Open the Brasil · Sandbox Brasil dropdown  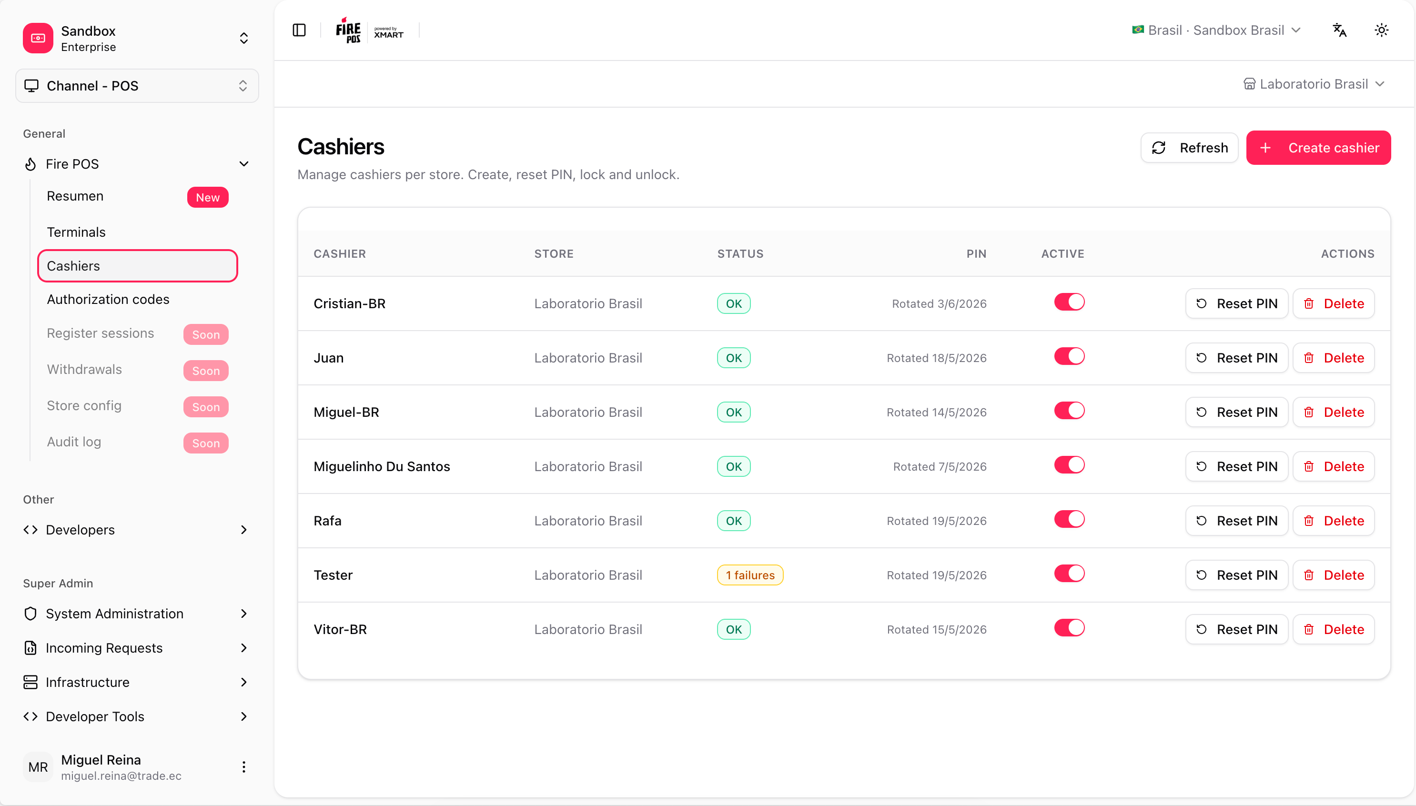[1216, 30]
